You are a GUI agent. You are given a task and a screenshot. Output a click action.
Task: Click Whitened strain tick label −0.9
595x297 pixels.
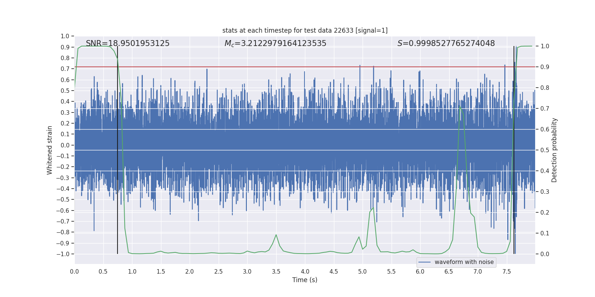click(63, 243)
